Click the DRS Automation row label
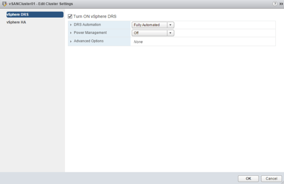This screenshot has width=284, height=184. click(x=87, y=25)
